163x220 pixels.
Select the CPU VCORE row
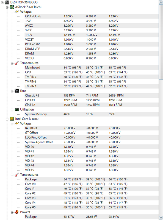[92, 16]
